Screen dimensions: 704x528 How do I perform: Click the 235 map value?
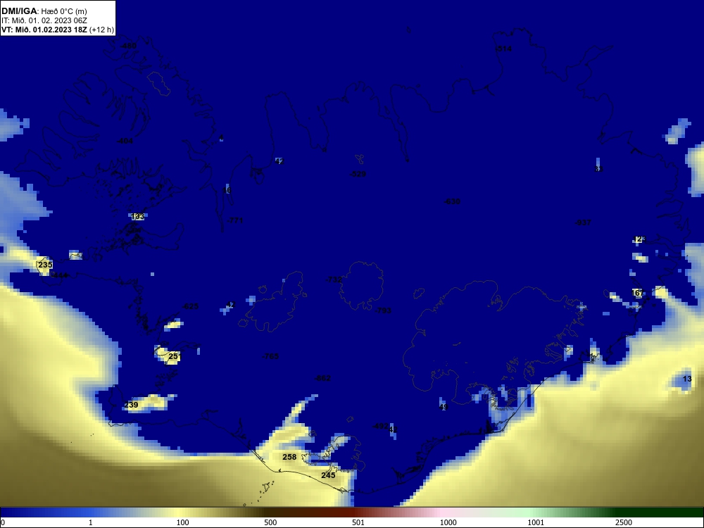coord(45,265)
